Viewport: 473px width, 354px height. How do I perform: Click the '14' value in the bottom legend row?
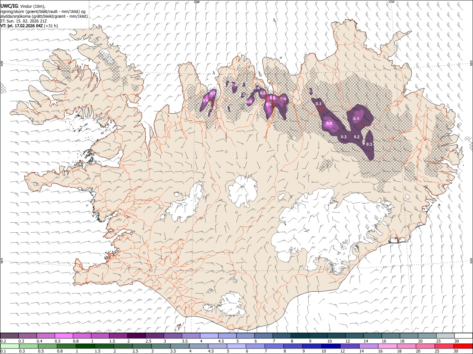point(362,351)
